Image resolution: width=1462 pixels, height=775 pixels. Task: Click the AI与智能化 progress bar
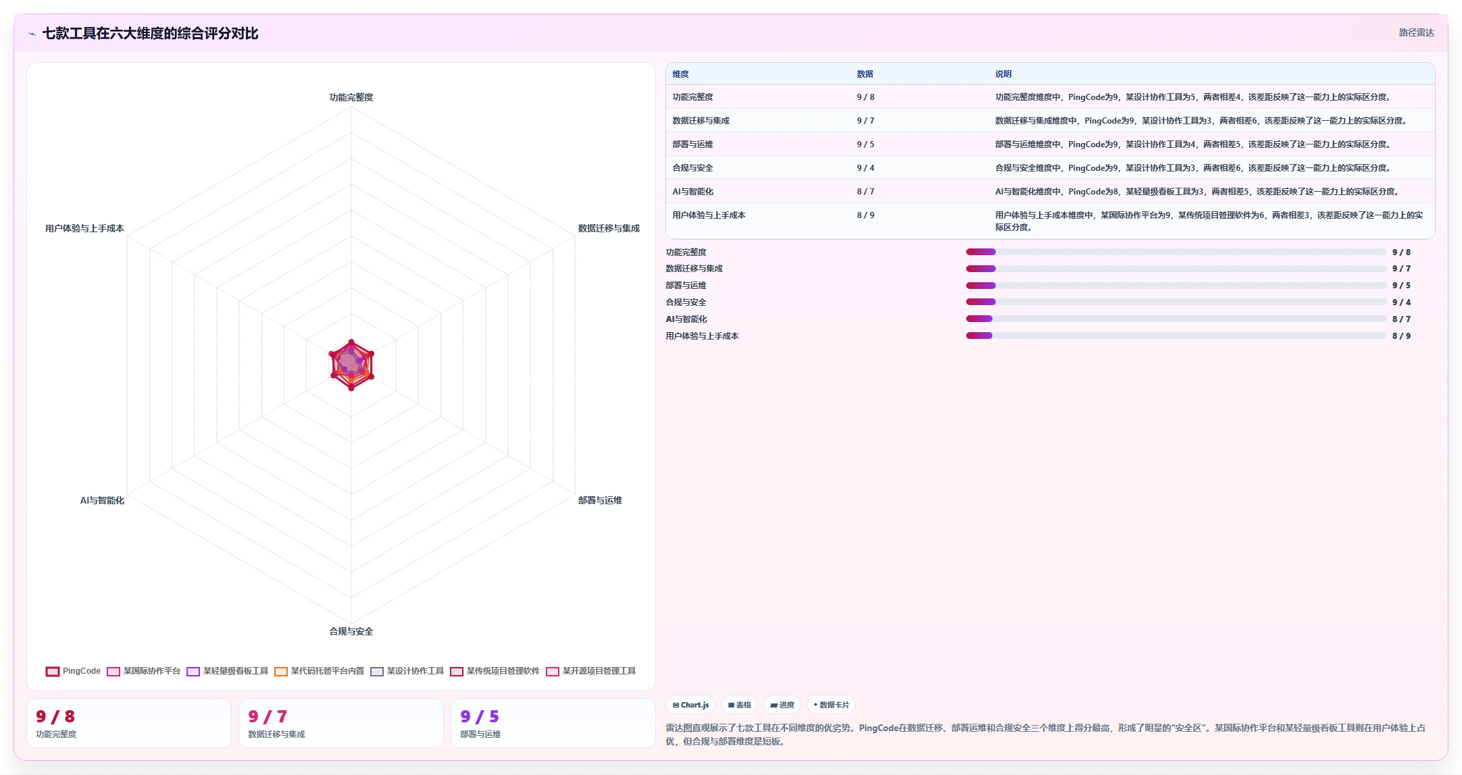[1176, 319]
